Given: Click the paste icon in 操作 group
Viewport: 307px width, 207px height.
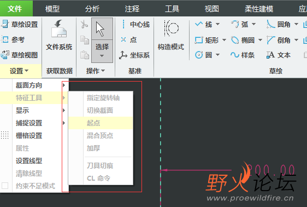Looking at the screenshot, I should point(85,55).
